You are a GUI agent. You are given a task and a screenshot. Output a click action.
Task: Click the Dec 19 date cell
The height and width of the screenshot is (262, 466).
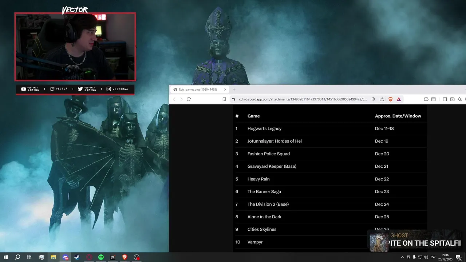point(382,141)
